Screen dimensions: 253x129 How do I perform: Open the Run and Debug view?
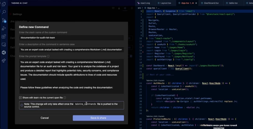(4, 28)
